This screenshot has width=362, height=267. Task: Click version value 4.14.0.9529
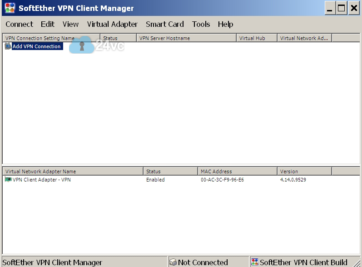point(293,180)
